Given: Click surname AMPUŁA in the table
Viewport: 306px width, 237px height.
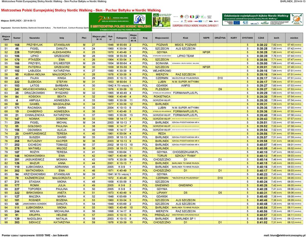Looking at the screenshot, I should 34,100.
